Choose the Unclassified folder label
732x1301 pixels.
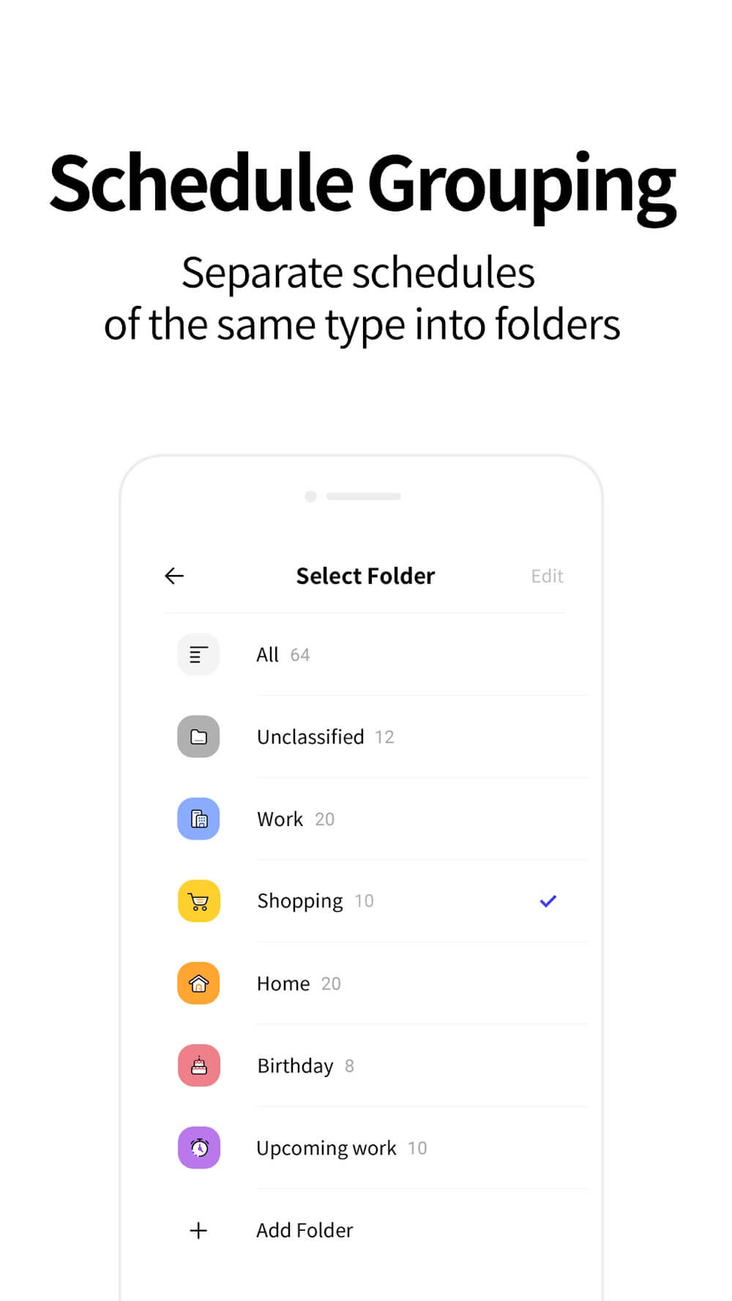(x=310, y=737)
